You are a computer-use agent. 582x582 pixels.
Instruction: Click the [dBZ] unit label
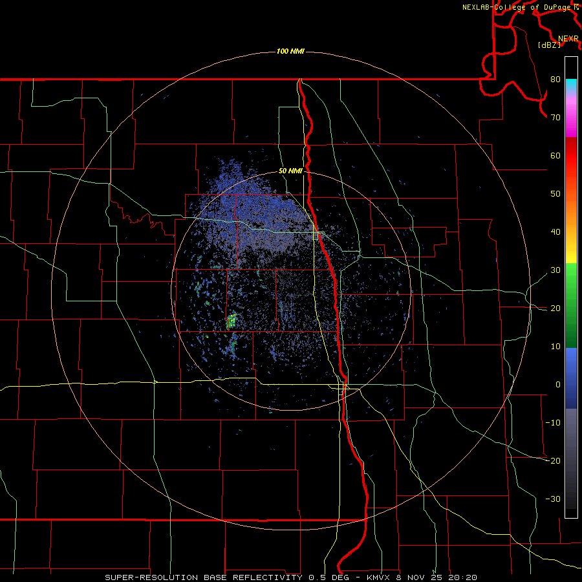click(549, 45)
